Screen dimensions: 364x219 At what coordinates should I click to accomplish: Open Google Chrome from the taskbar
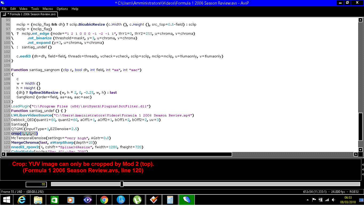(104, 200)
